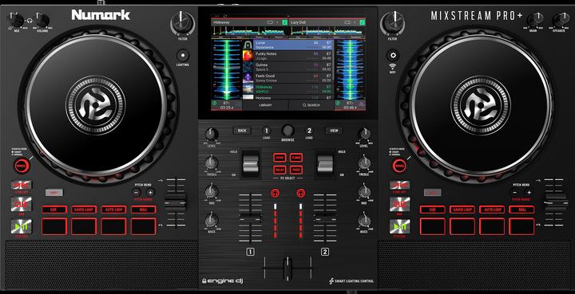This screenshot has height=294, width=575.
Task: Click left deck pitch bend plus button
Action: pyautogui.click(x=150, y=192)
